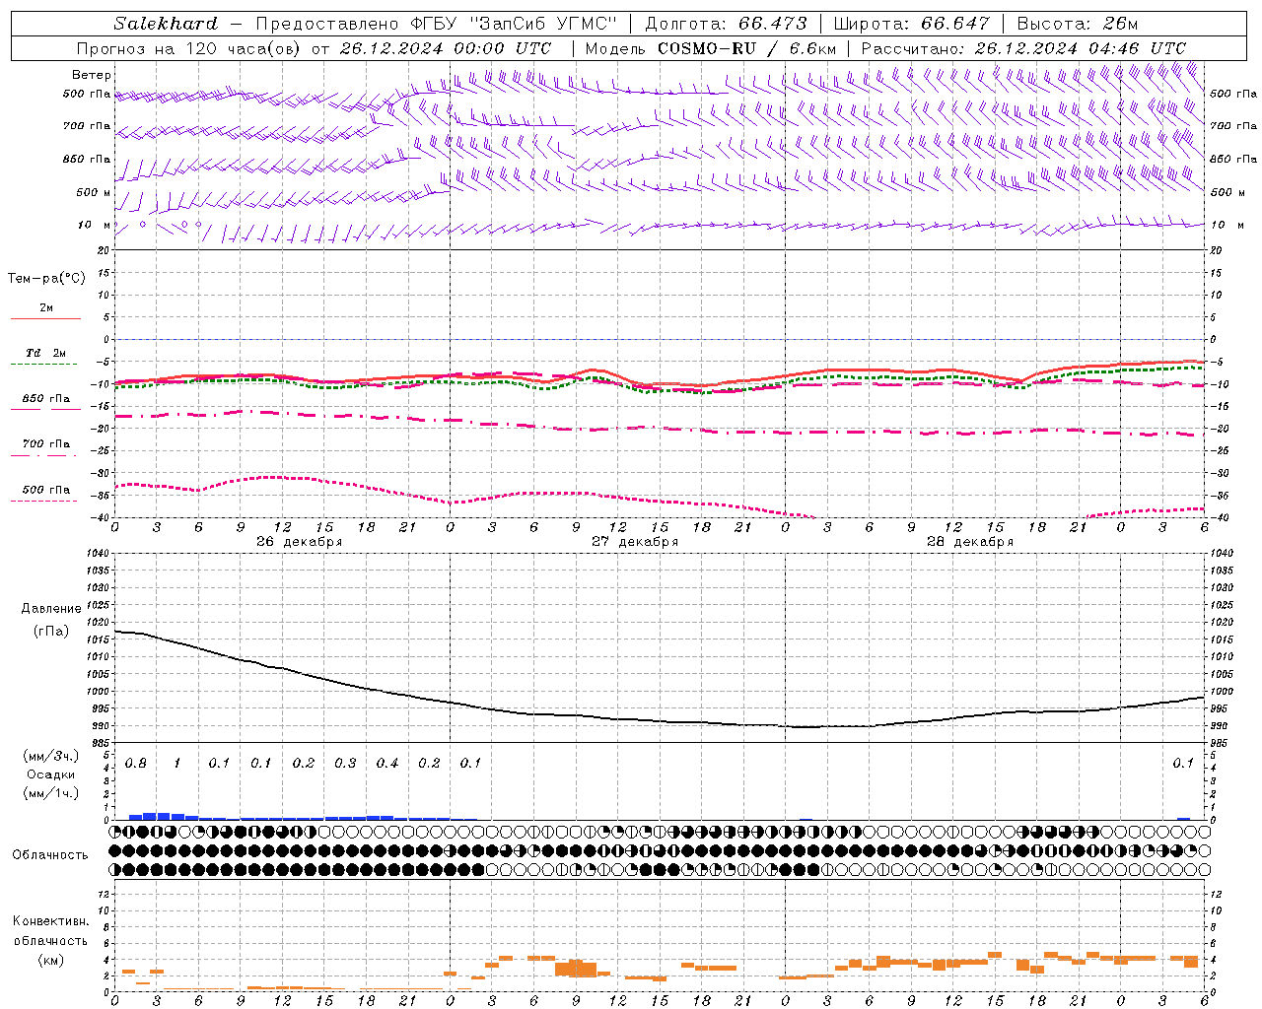Viewport: 1262px width, 1009px height.
Task: Click the (км) unit label
Action: point(50,960)
